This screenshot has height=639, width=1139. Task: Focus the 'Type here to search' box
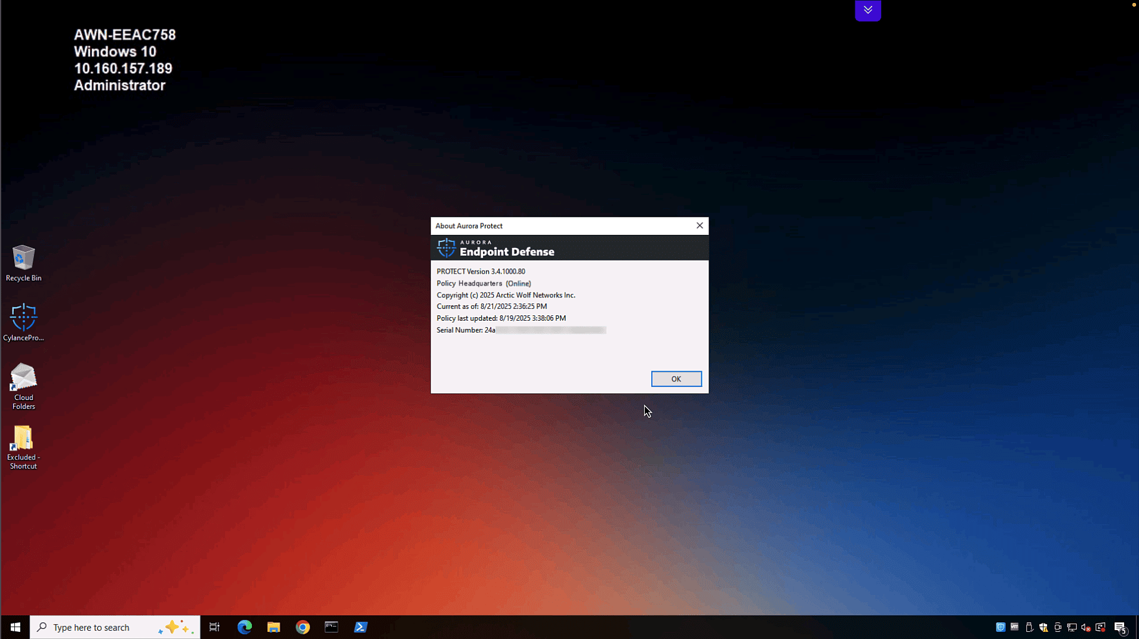point(115,627)
